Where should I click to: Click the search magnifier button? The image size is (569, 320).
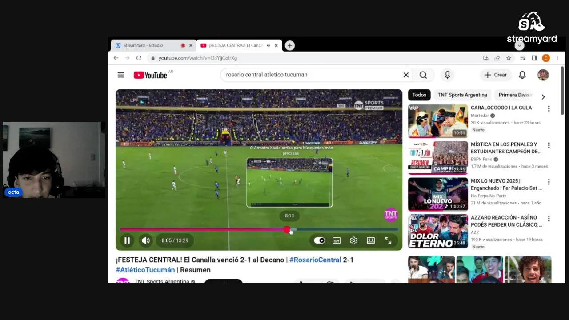point(423,75)
